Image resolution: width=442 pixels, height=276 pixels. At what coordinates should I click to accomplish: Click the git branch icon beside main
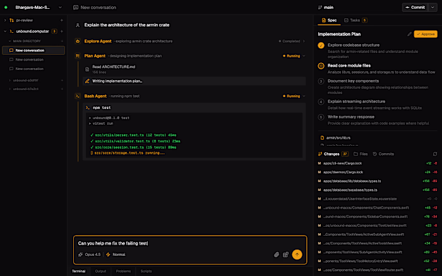point(321,8)
